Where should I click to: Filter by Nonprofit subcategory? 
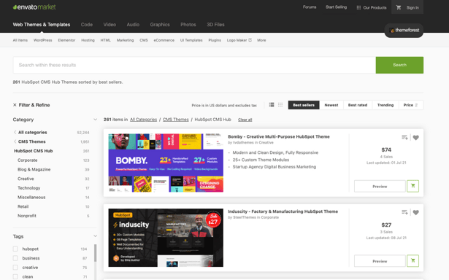(x=27, y=216)
